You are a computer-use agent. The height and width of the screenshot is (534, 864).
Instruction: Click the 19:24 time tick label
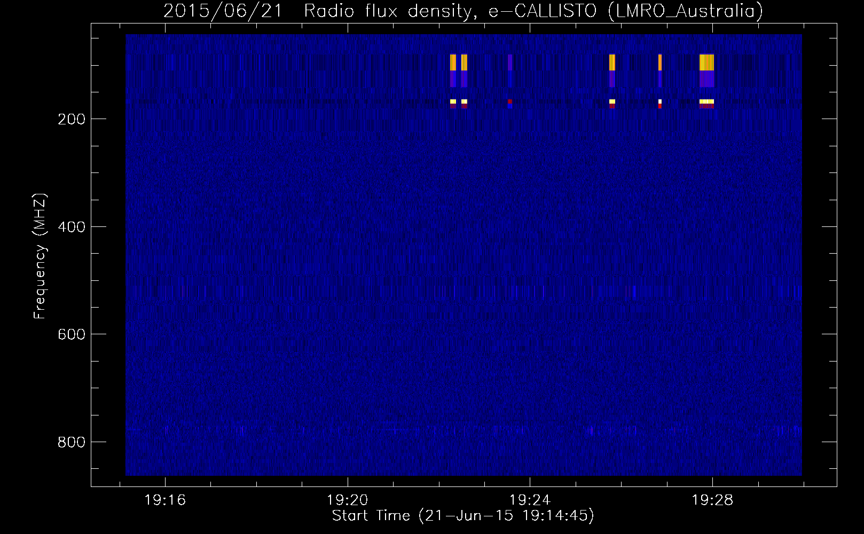click(x=530, y=500)
